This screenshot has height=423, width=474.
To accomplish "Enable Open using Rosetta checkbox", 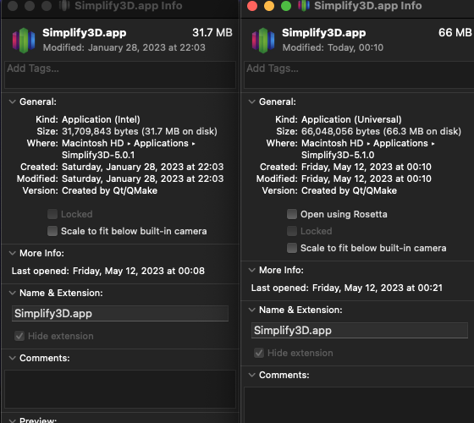I will (292, 214).
